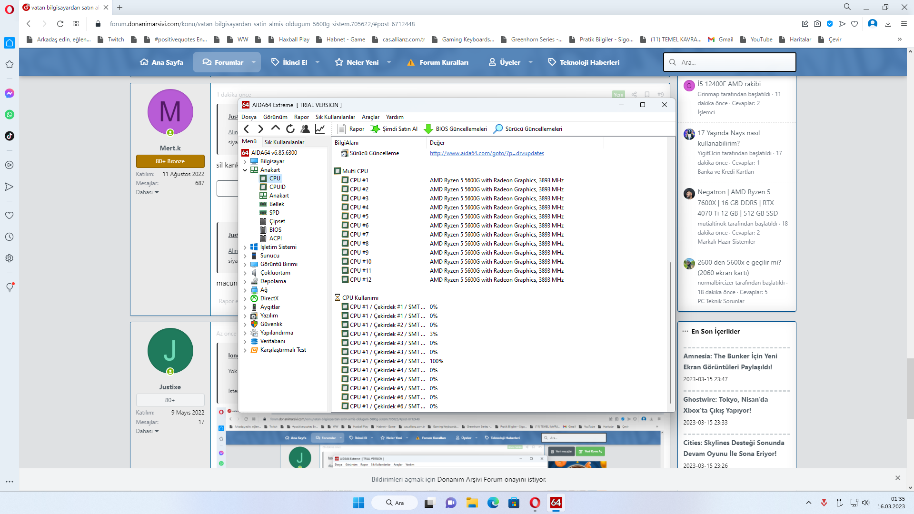
Task: Select ACPI tree item
Action: click(x=275, y=238)
